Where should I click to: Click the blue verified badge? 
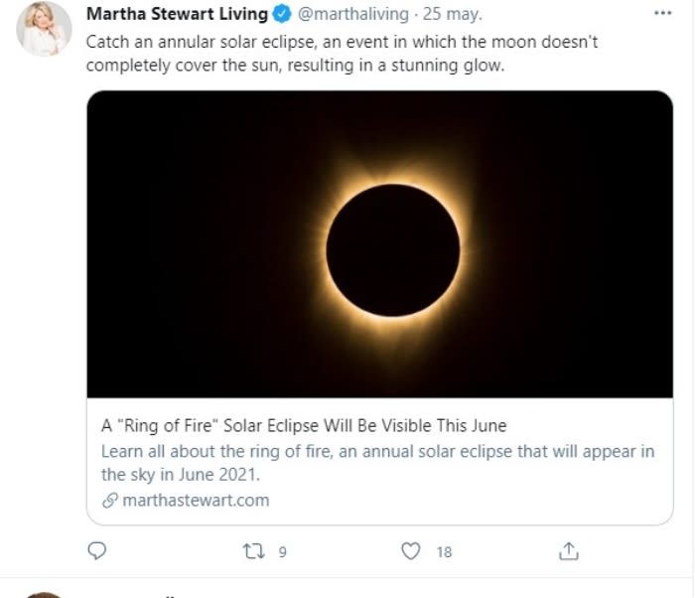282,15
